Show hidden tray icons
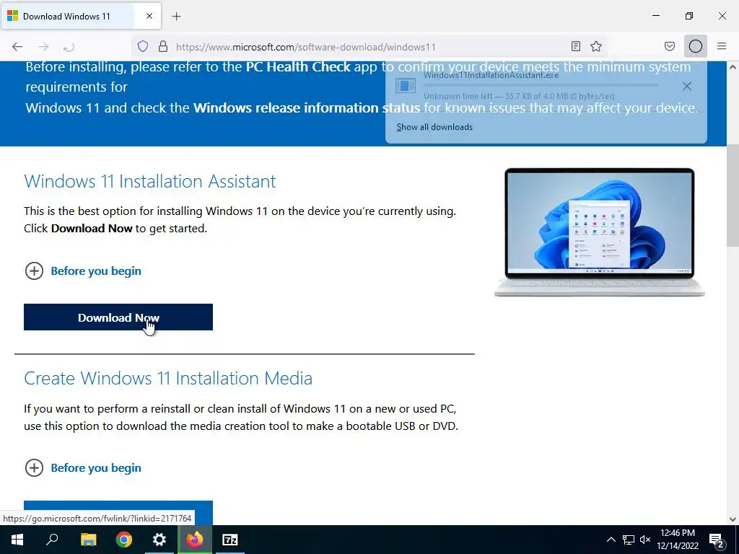This screenshot has height=554, width=739. pos(611,540)
